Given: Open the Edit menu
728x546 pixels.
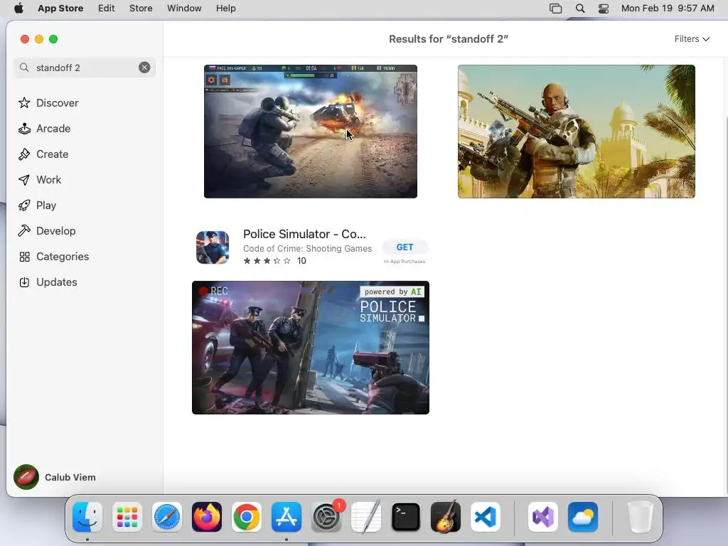Looking at the screenshot, I should click(107, 9).
